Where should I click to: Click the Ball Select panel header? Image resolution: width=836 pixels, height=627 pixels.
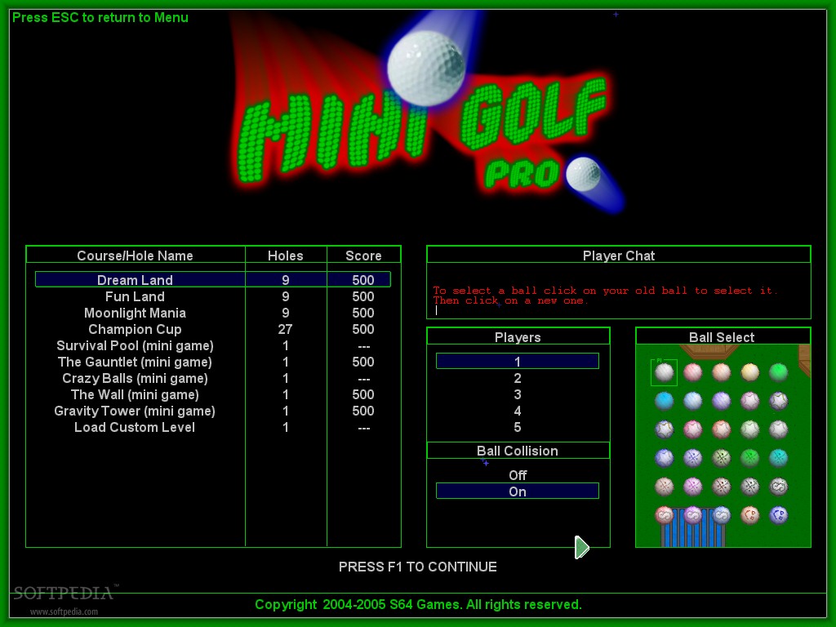point(723,337)
